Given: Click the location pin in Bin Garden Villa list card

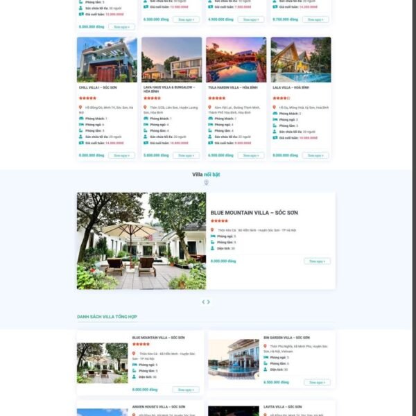Looking at the screenshot, I should [x=265, y=346].
